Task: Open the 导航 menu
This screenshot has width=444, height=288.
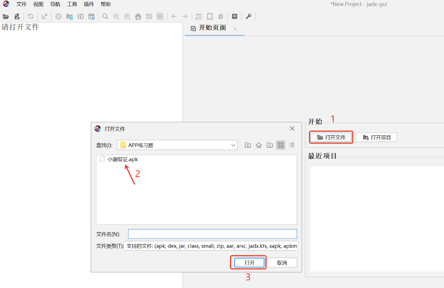Action: click(x=55, y=4)
